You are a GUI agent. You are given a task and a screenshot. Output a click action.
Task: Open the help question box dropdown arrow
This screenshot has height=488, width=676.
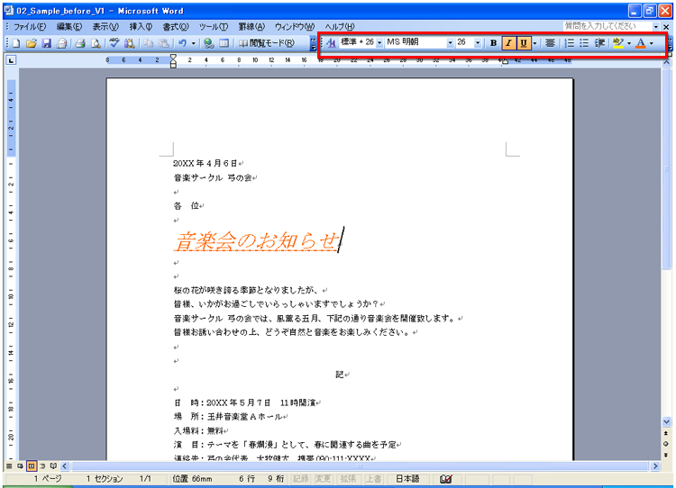656,27
